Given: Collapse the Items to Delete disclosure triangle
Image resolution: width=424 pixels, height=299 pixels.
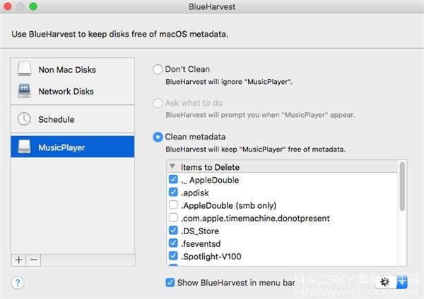Looking at the screenshot, I should pos(172,166).
